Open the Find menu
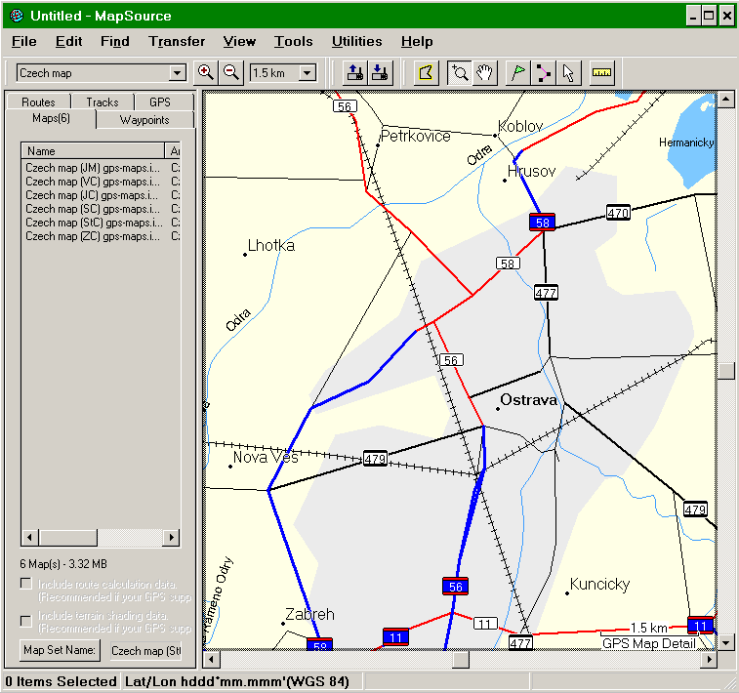Viewport: 739px width, 693px height. (x=115, y=41)
